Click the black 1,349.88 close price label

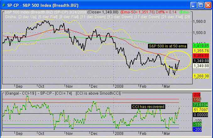point(201,61)
